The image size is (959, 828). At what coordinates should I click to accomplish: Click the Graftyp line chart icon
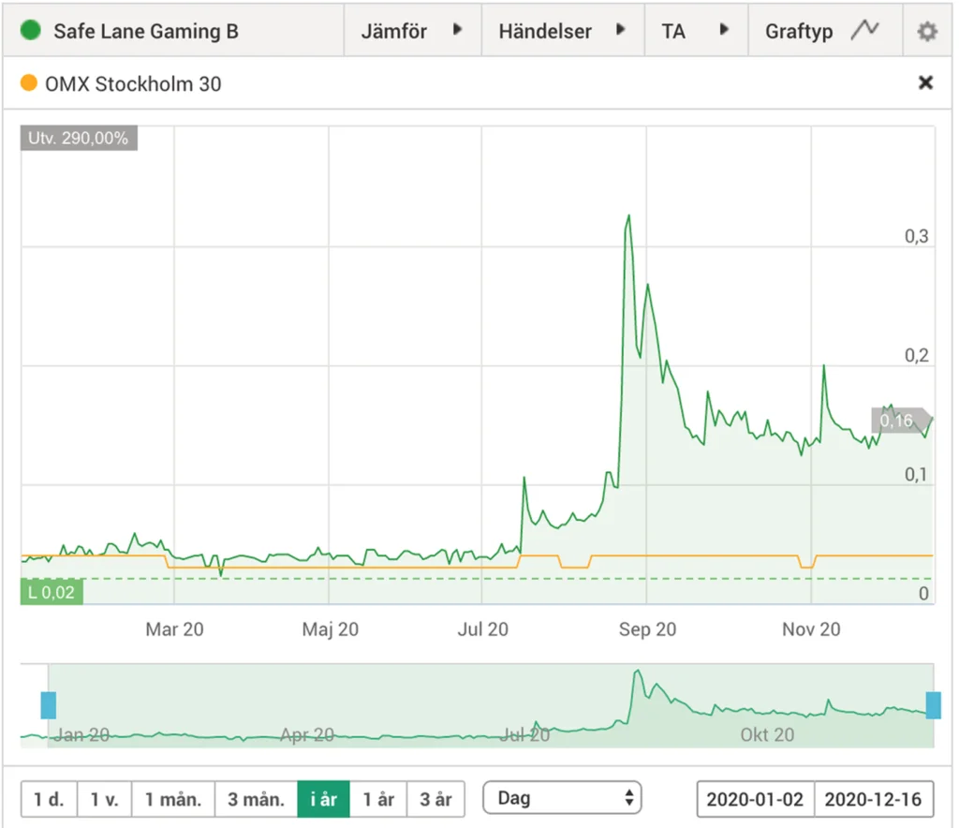(x=864, y=29)
